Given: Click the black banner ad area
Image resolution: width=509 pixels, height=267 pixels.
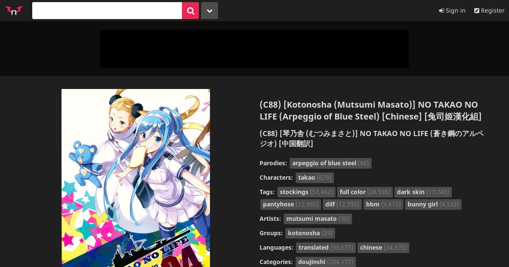Looking at the screenshot, I should tap(255, 49).
